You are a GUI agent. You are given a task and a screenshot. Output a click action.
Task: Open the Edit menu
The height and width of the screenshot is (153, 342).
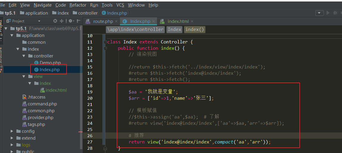13,5
